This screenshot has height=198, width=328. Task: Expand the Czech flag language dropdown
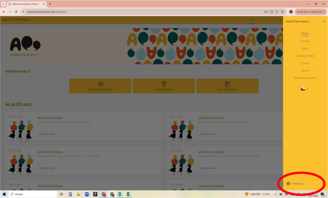pyautogui.click(x=304, y=89)
